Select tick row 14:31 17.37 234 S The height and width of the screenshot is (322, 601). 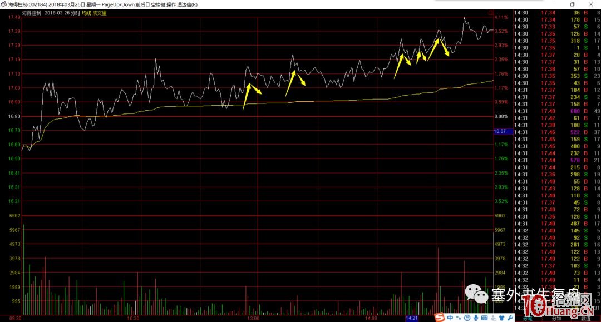(557, 97)
